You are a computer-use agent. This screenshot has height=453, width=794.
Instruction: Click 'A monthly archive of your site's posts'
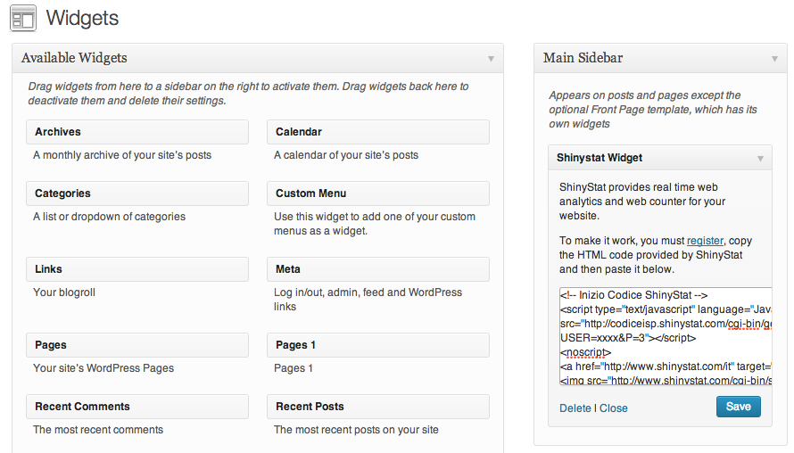coord(122,155)
